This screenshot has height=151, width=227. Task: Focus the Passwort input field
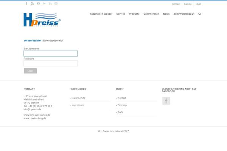51,63
